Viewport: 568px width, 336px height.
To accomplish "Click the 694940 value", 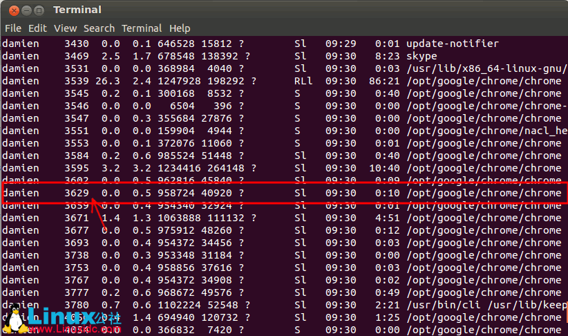I will [x=176, y=317].
